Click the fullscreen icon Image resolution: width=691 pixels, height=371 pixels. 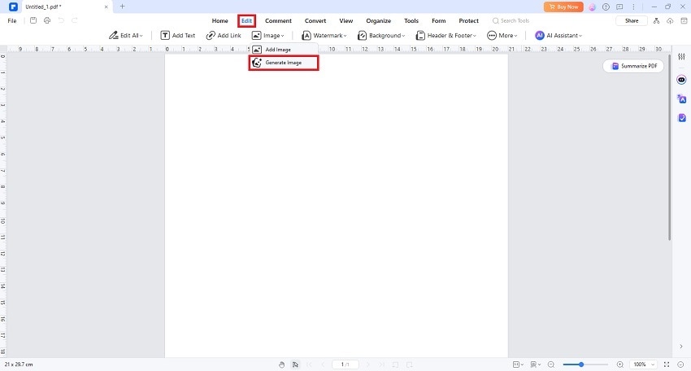pos(667,364)
